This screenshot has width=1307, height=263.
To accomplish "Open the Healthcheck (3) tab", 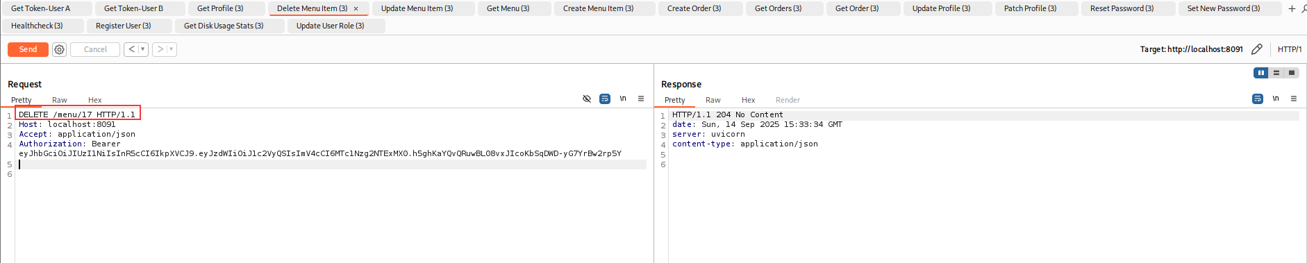I will coord(42,26).
